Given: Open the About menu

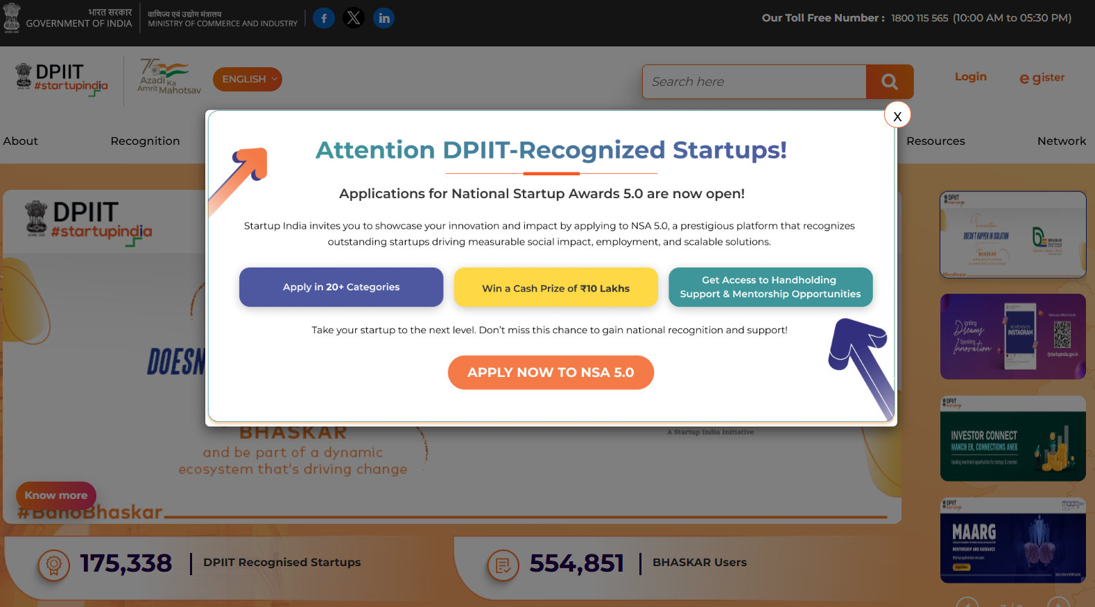Looking at the screenshot, I should (x=21, y=141).
